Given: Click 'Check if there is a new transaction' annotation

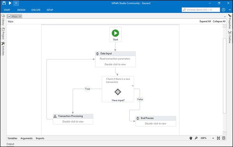Looking at the screenshot, I should coord(118,80).
